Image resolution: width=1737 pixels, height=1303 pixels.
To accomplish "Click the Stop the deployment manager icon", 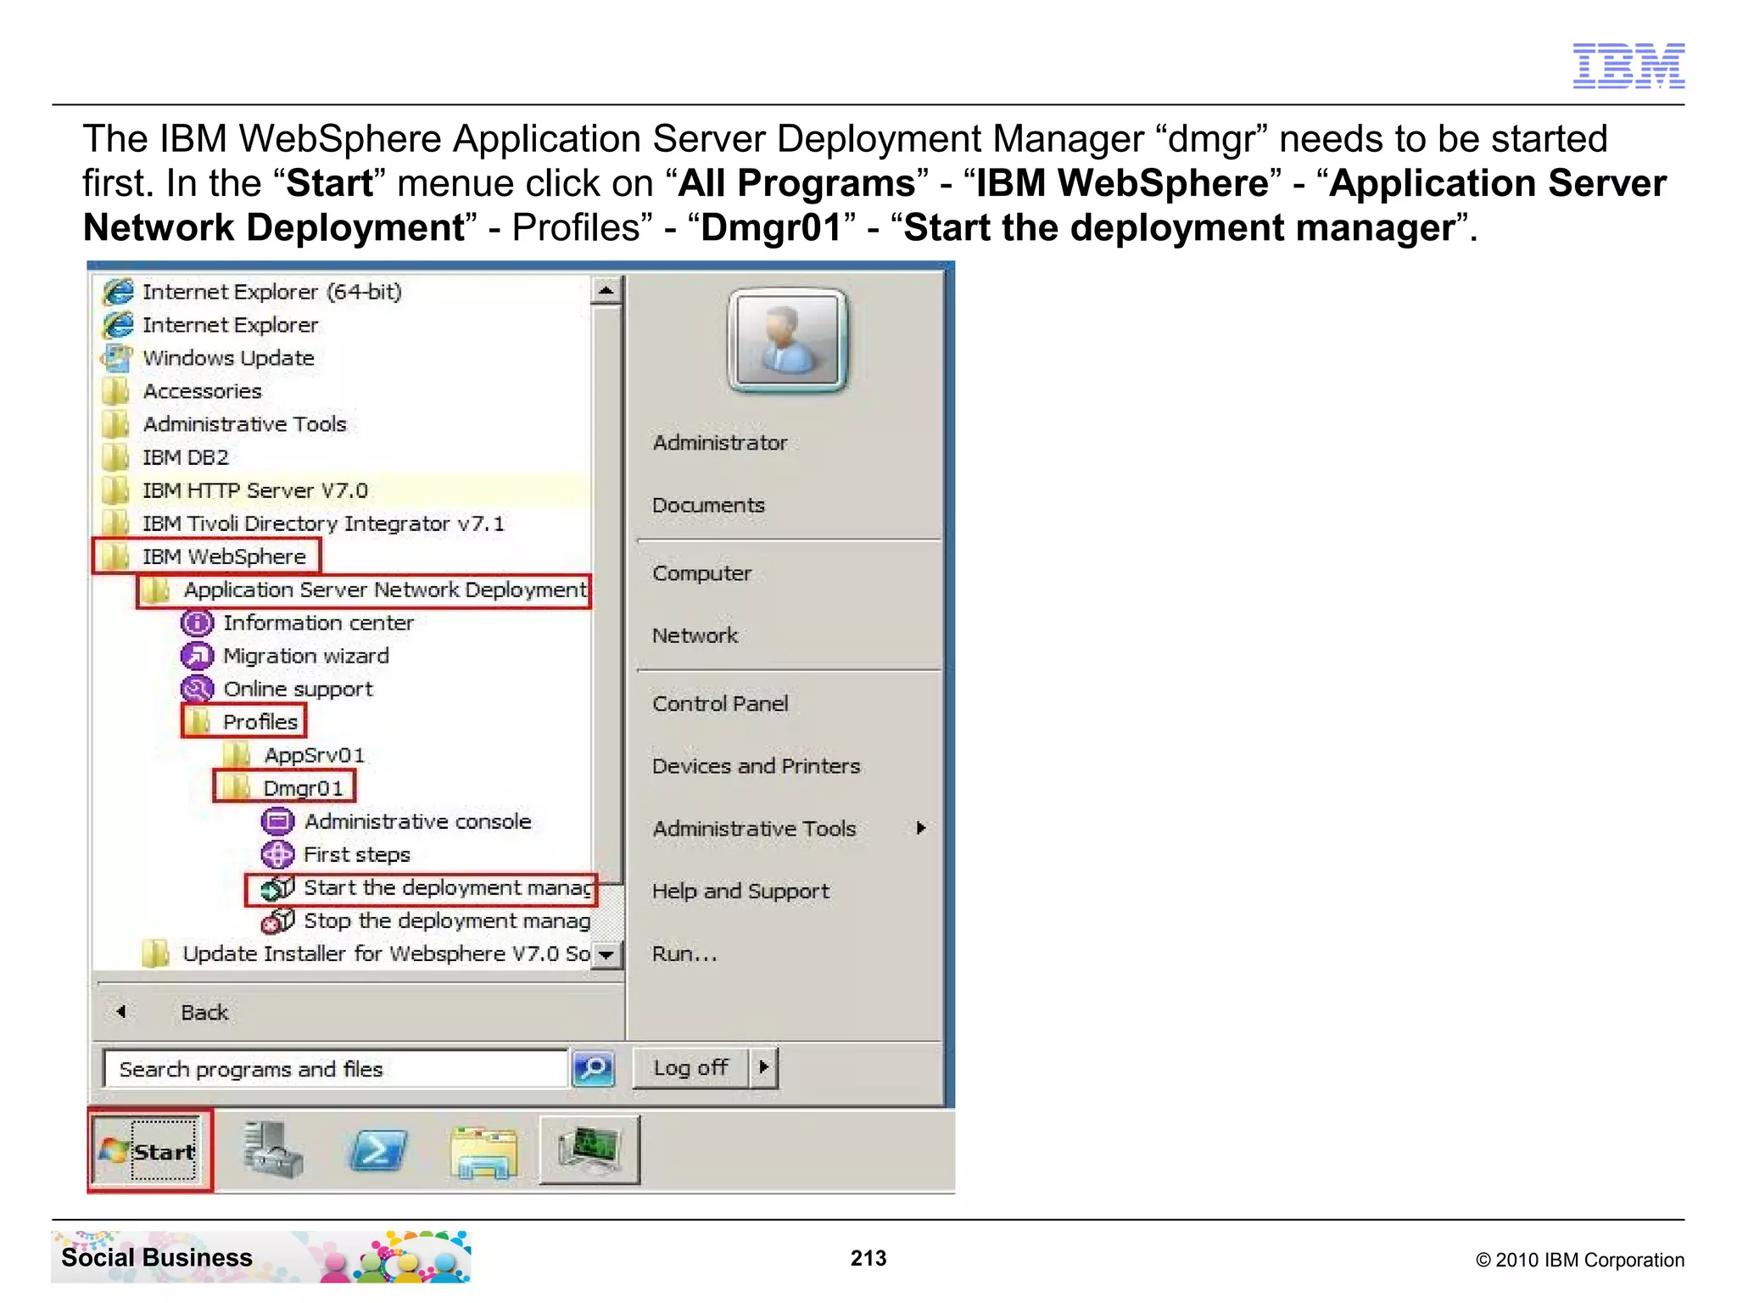I will pyautogui.click(x=277, y=921).
